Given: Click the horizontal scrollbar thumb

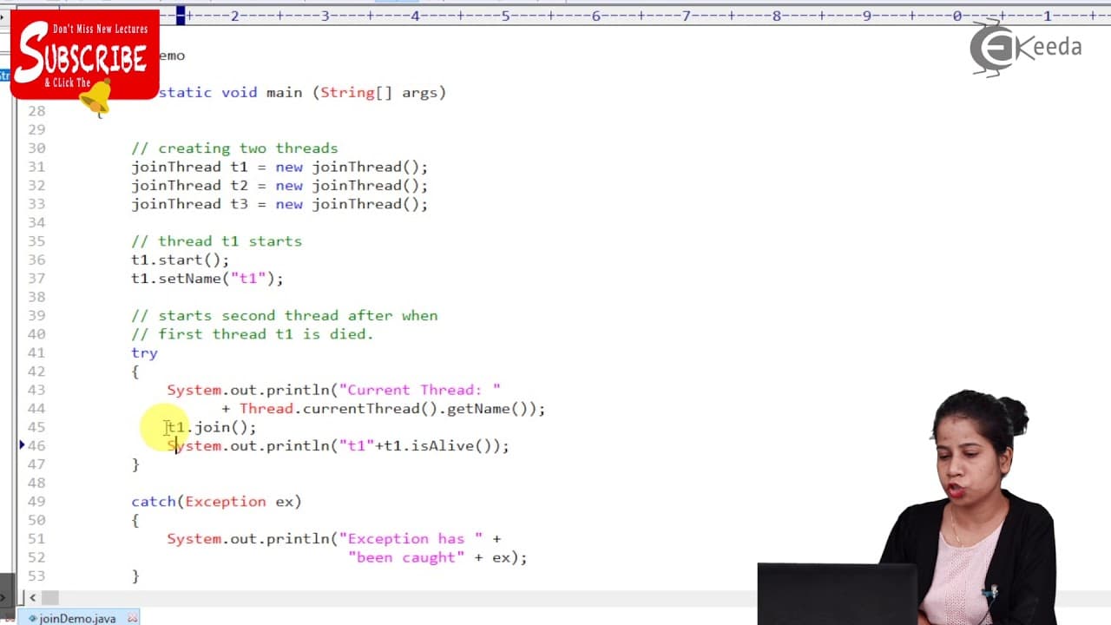Looking at the screenshot, I should (x=50, y=597).
